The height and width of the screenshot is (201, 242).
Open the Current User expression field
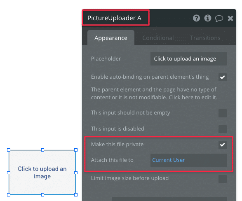coord(188,160)
